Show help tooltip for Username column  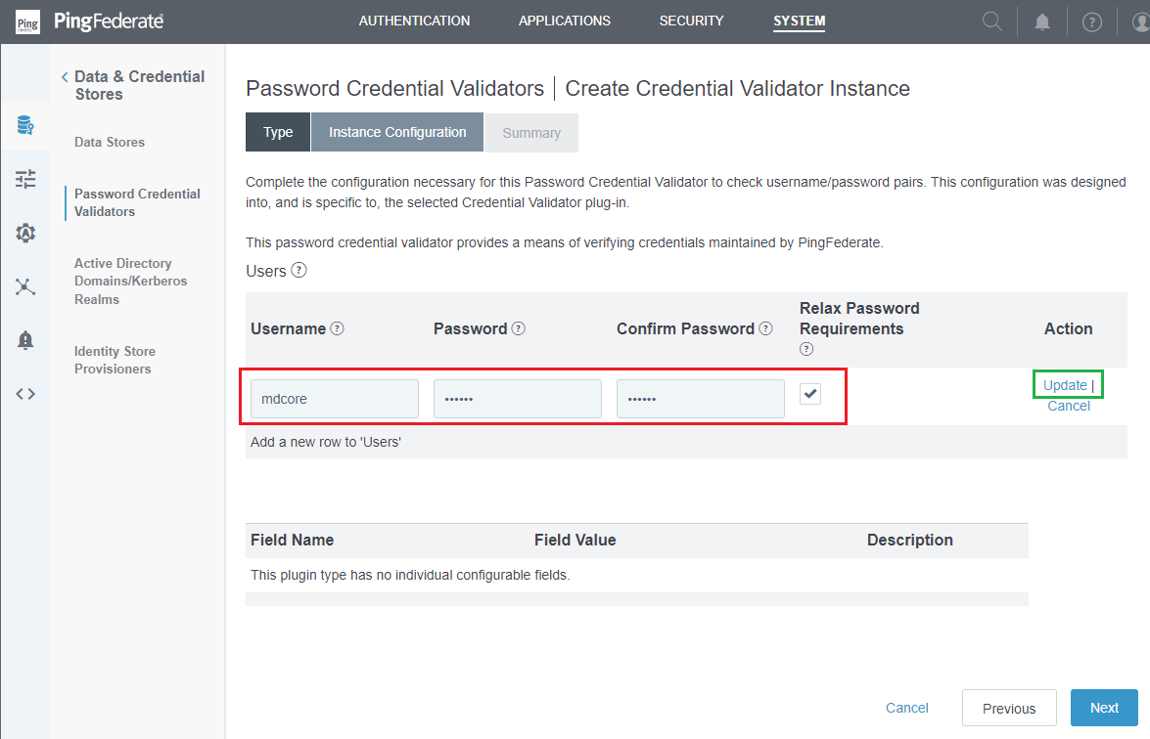click(x=337, y=328)
